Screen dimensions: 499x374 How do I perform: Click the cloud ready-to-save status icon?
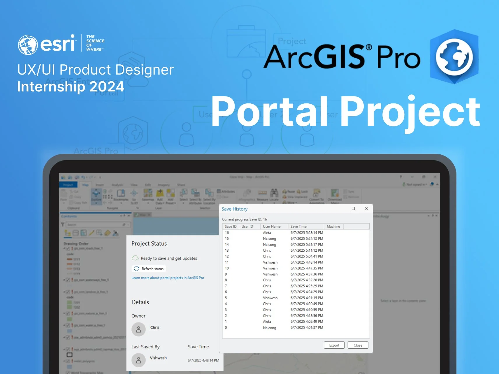coord(135,258)
